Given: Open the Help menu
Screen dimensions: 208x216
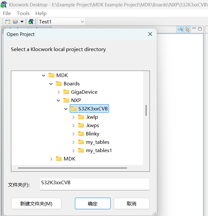Looking at the screenshot, I should 41,13.
